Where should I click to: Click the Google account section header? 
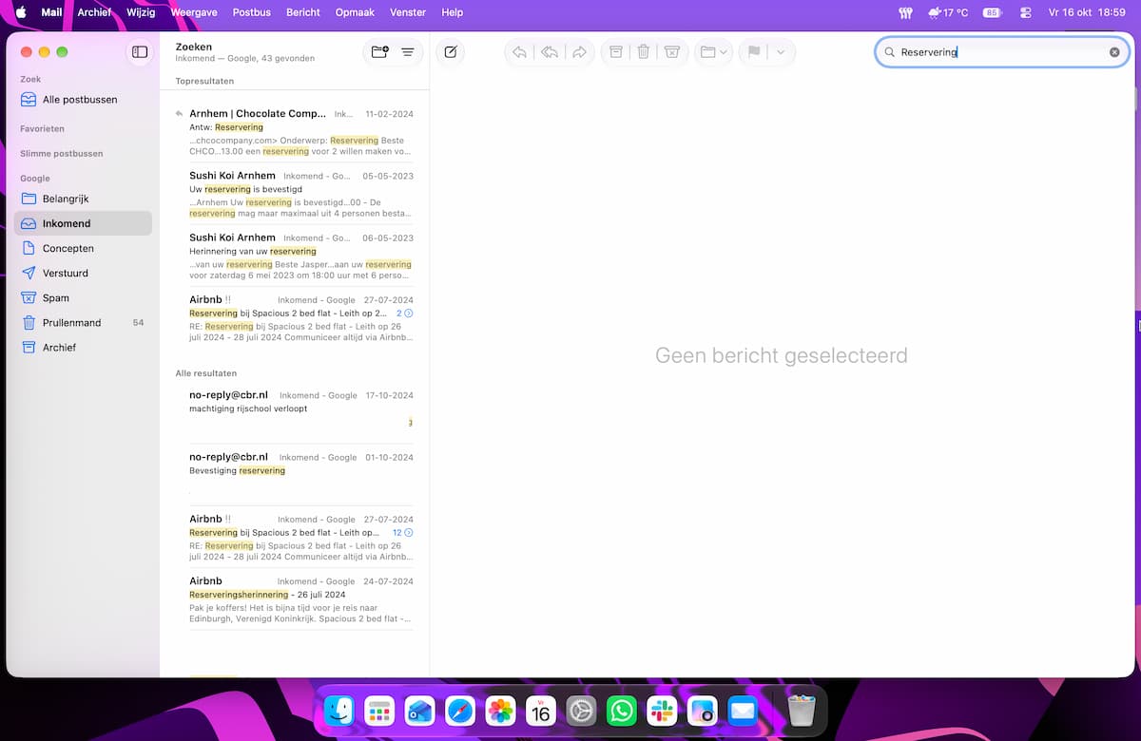click(x=35, y=178)
